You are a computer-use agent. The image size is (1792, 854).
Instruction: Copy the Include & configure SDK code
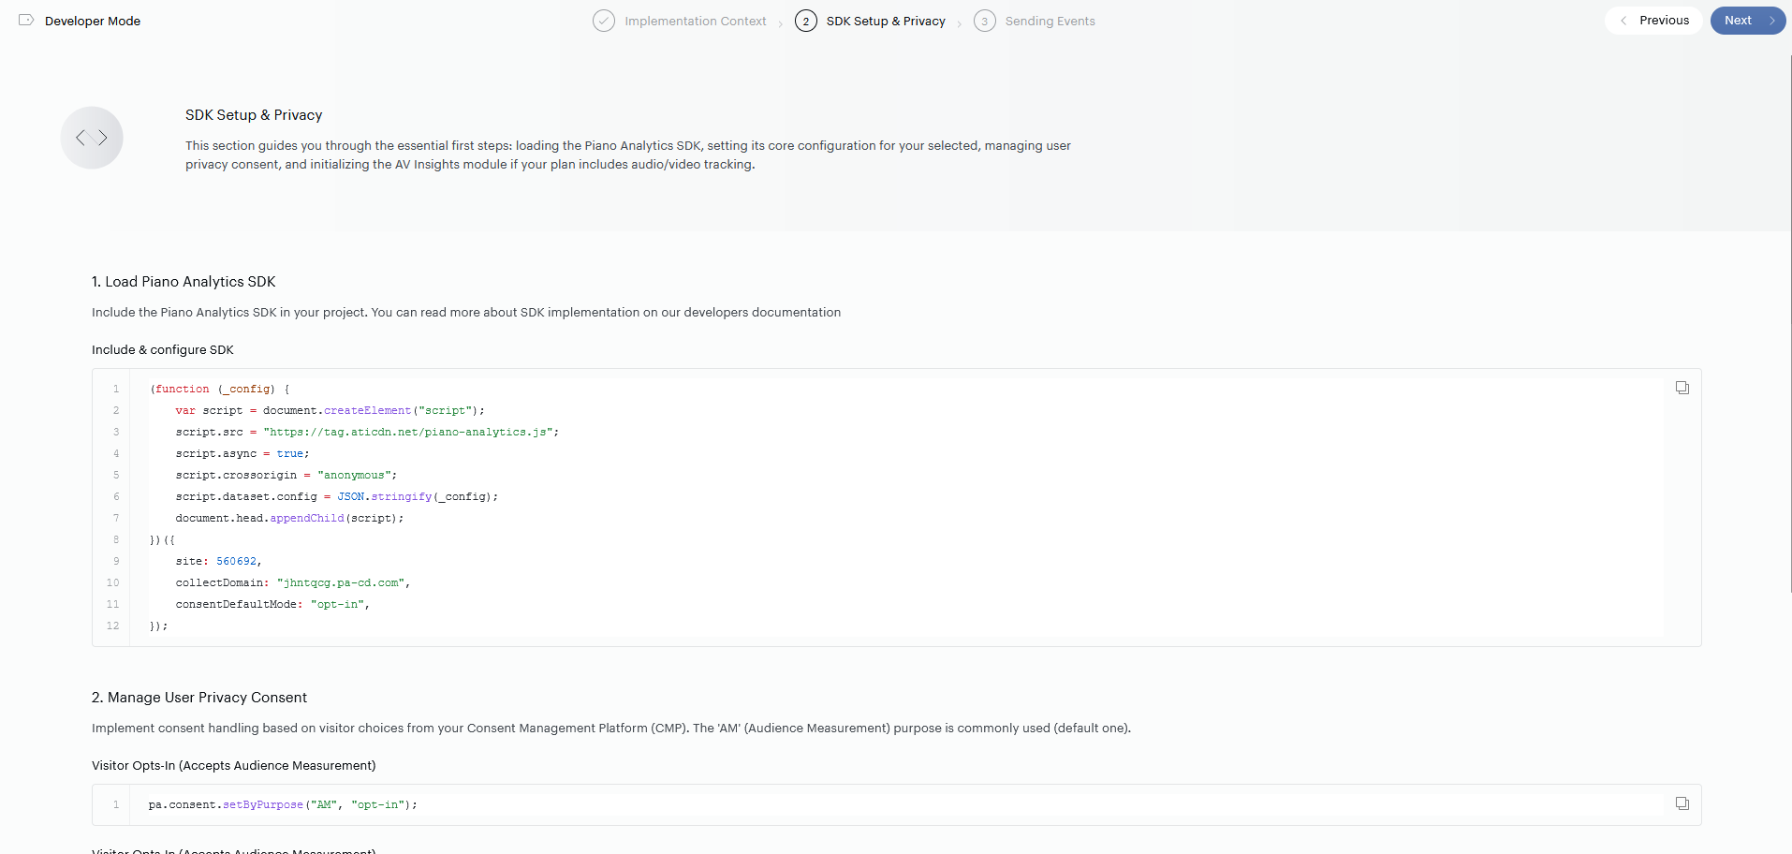point(1682,388)
